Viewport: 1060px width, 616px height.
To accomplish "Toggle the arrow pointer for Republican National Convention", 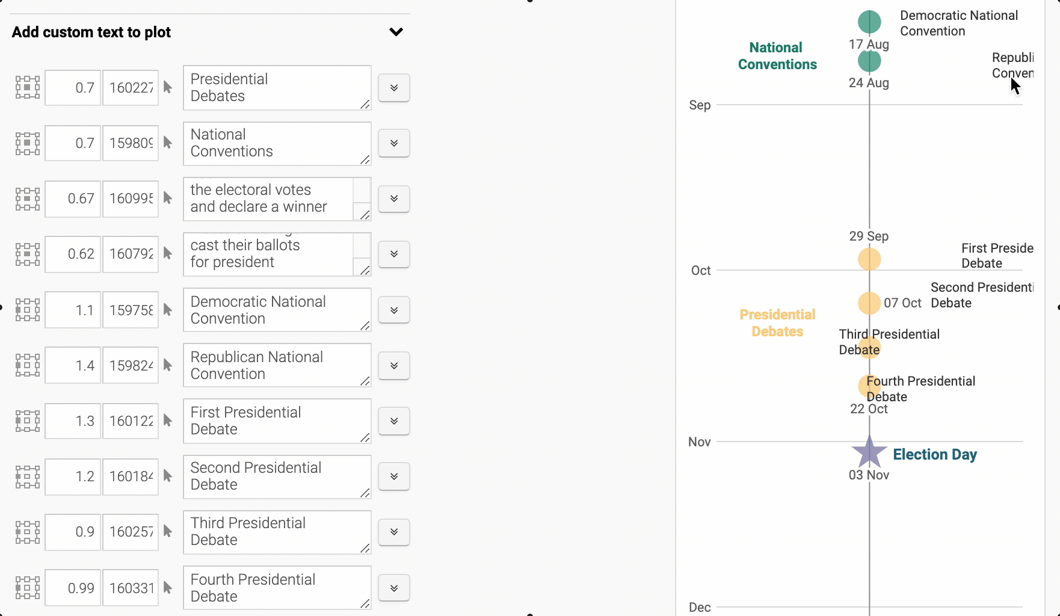I will (x=167, y=365).
